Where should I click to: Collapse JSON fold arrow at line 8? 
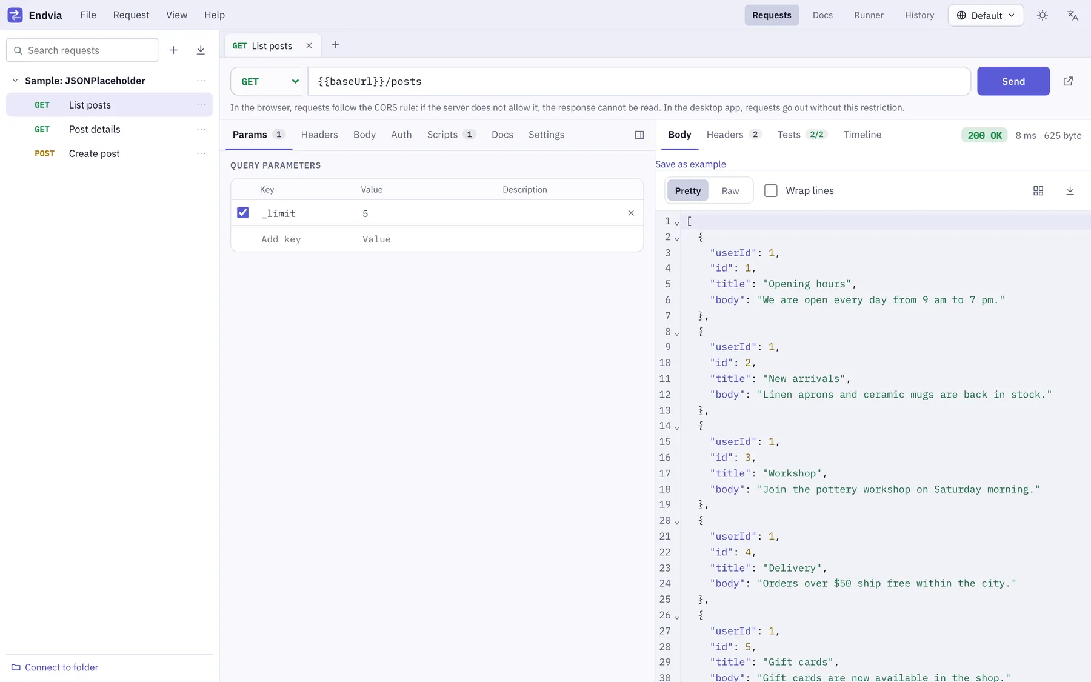[x=677, y=333]
